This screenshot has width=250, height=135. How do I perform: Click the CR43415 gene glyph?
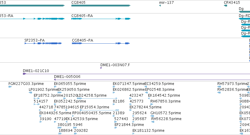click(225, 6)
